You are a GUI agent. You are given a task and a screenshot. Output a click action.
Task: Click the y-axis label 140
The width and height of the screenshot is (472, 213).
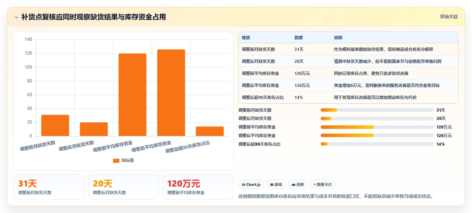pos(28,40)
